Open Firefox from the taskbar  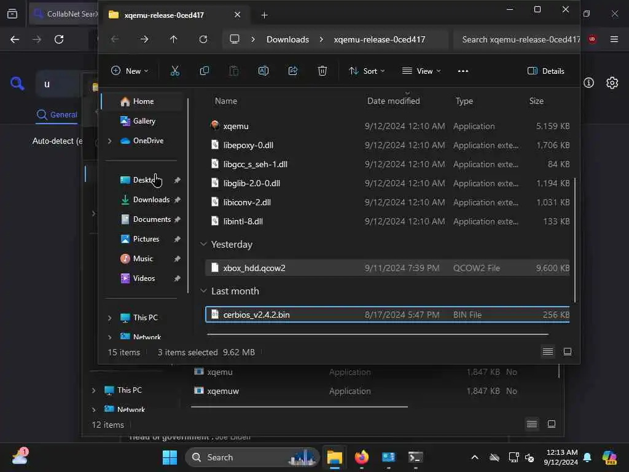[x=361, y=457]
